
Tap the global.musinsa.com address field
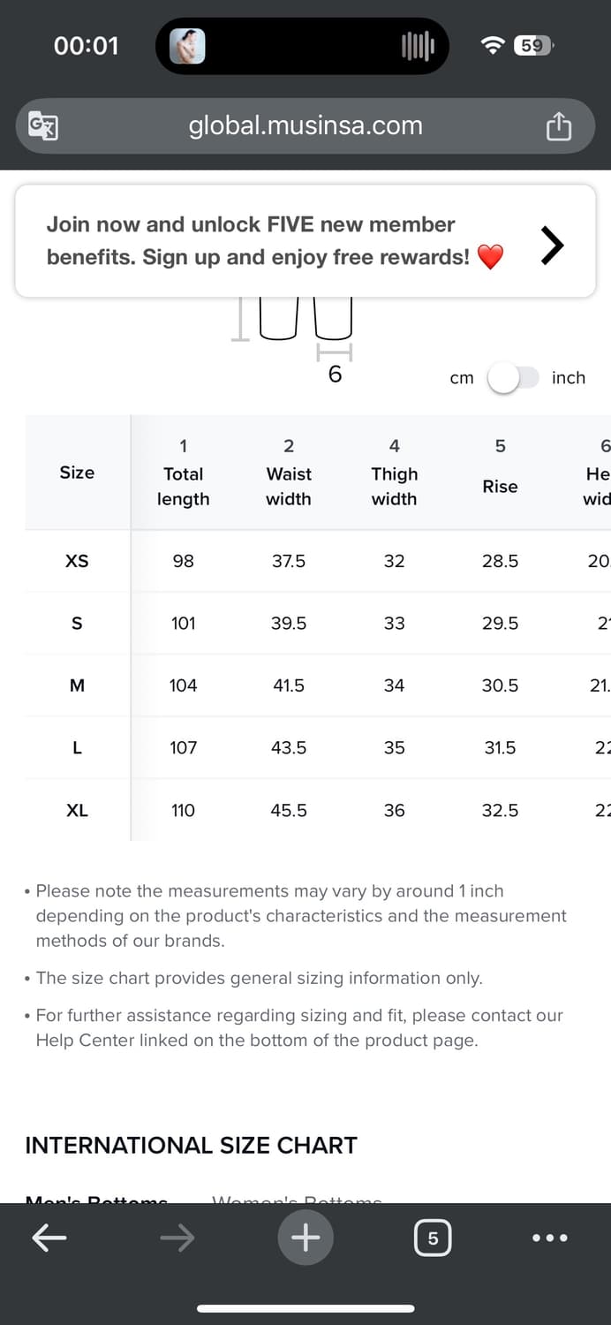305,126
